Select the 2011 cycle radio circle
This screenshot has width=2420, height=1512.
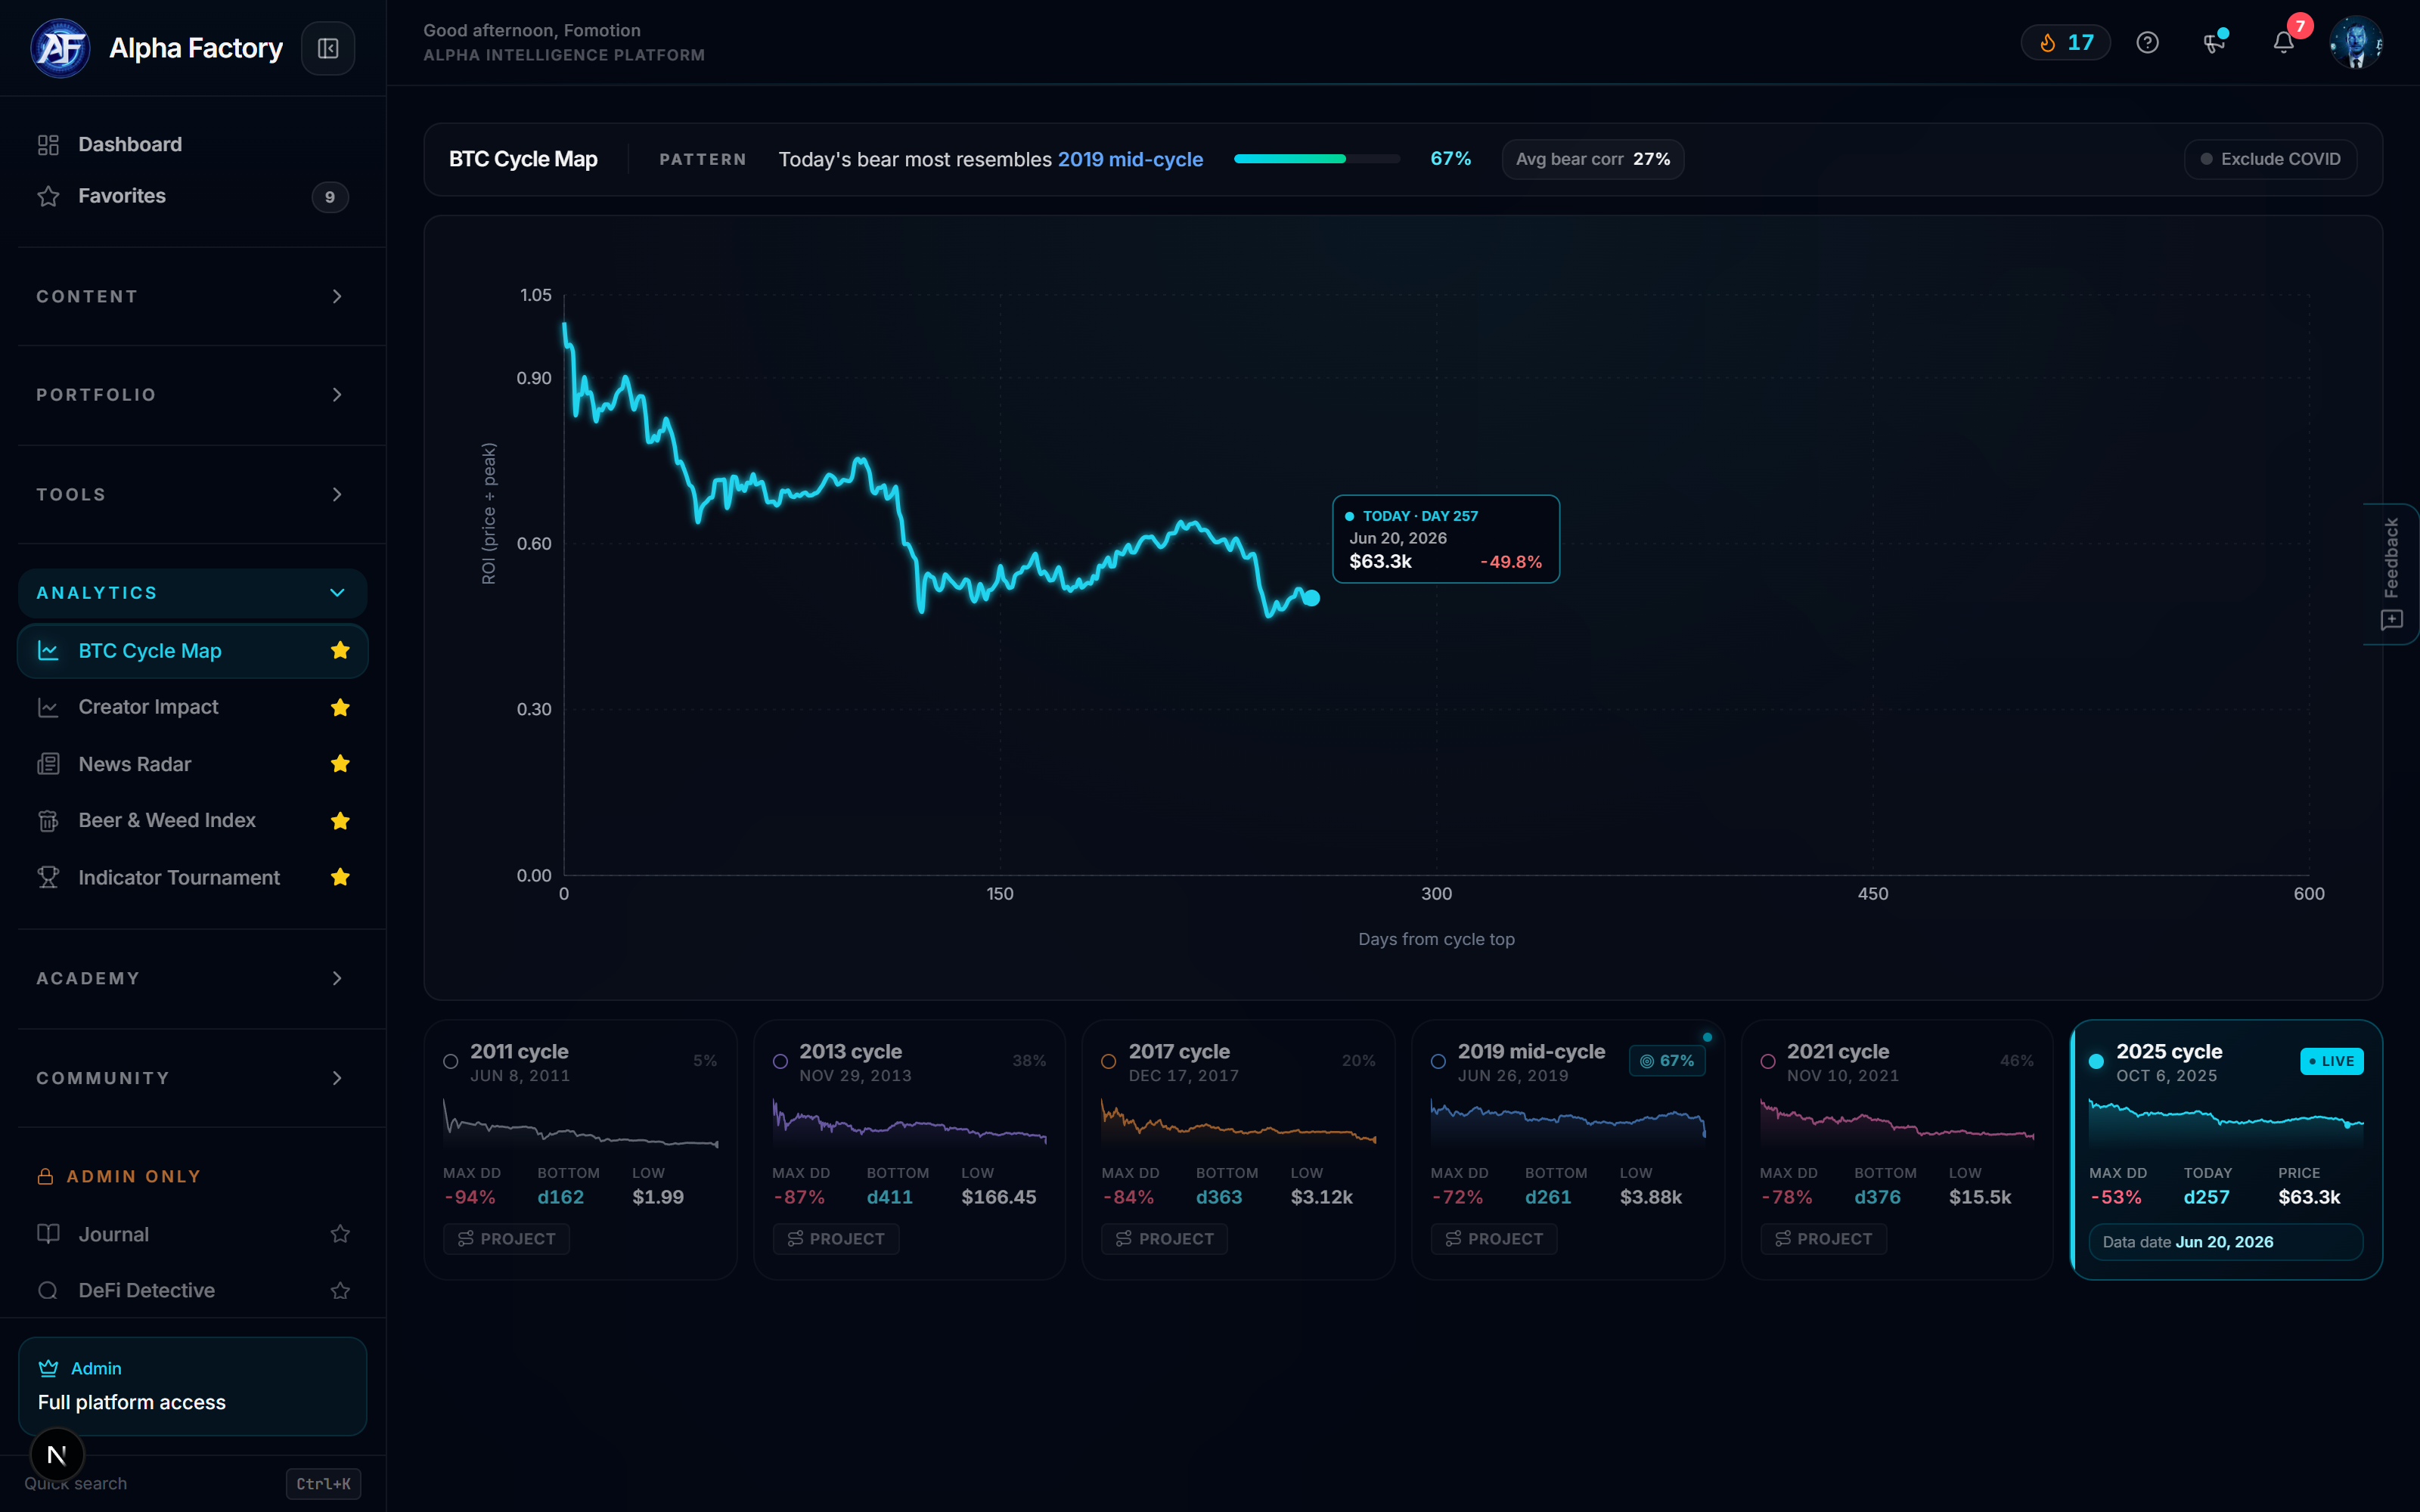click(x=451, y=1062)
